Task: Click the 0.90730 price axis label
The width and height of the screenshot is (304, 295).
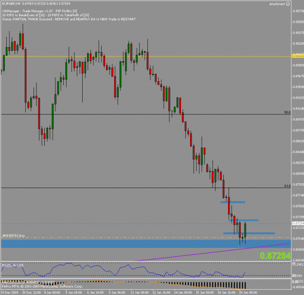Action: pyautogui.click(x=298, y=11)
